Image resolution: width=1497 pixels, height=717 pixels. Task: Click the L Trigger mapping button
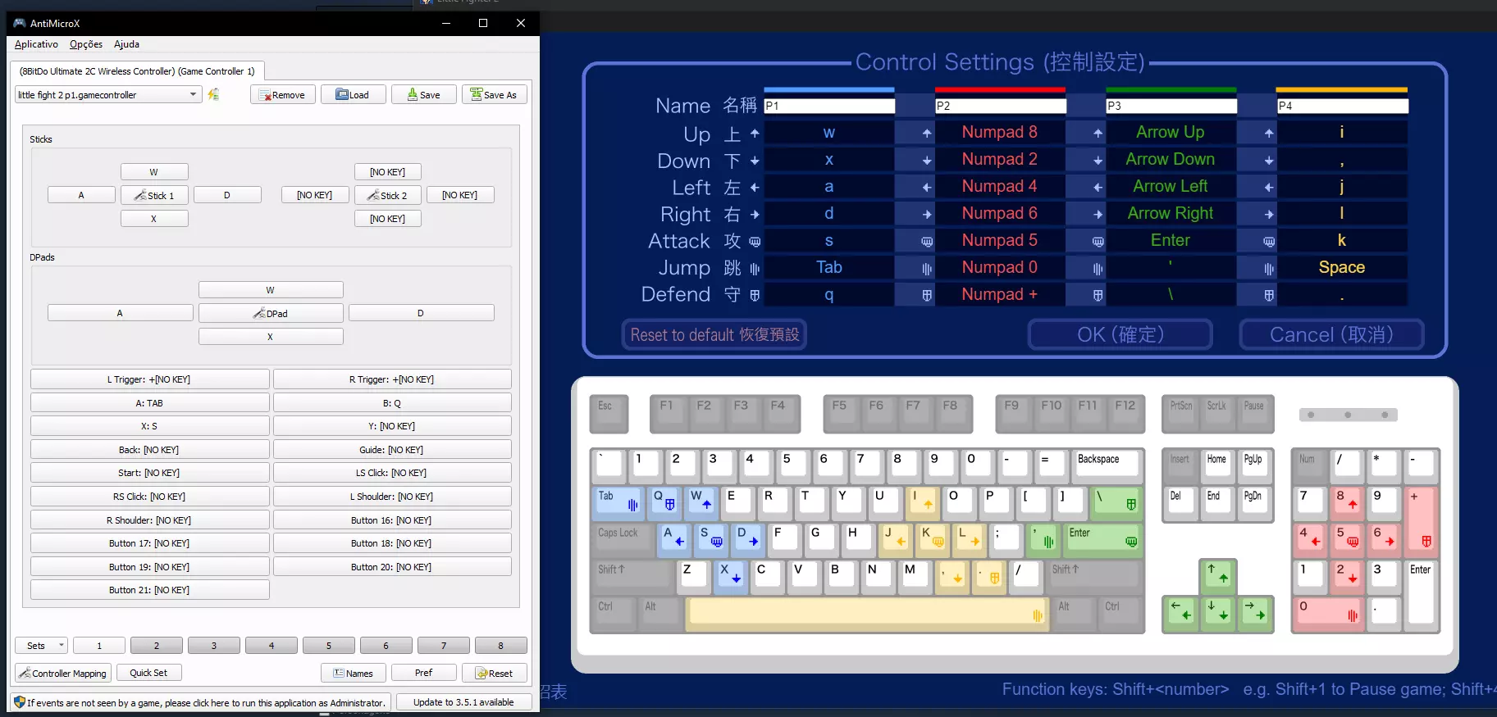point(149,379)
